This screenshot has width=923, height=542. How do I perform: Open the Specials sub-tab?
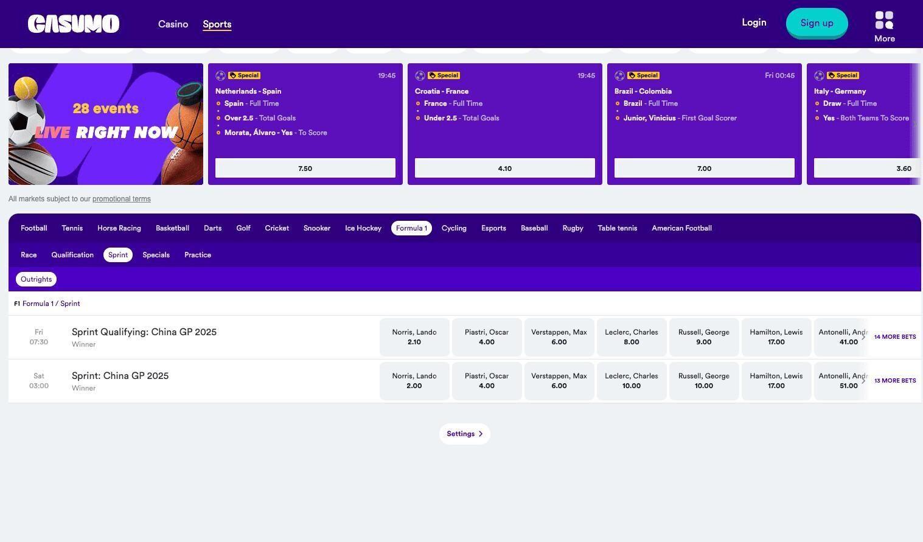pyautogui.click(x=156, y=255)
